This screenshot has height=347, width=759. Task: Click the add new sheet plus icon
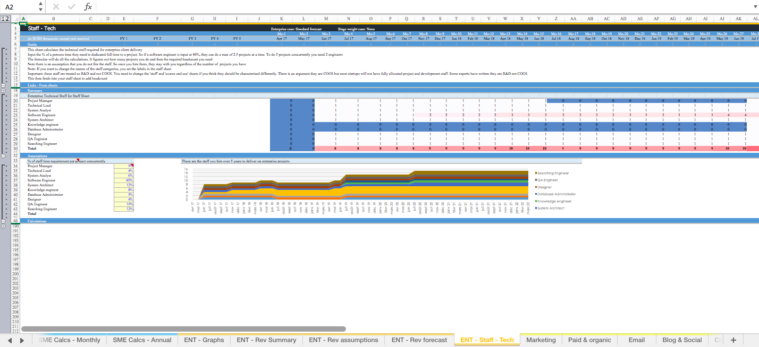coord(733,340)
